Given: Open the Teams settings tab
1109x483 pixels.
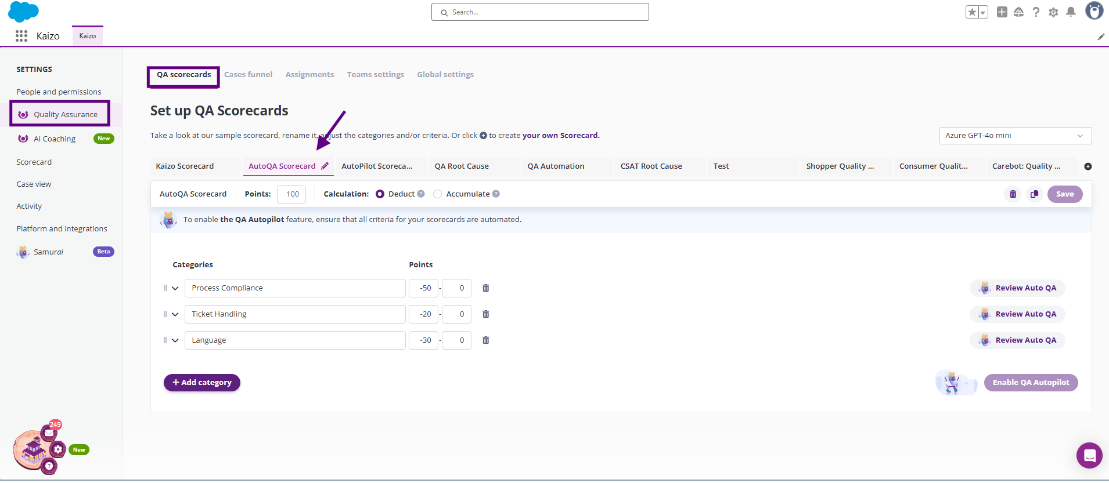Looking at the screenshot, I should (x=375, y=75).
